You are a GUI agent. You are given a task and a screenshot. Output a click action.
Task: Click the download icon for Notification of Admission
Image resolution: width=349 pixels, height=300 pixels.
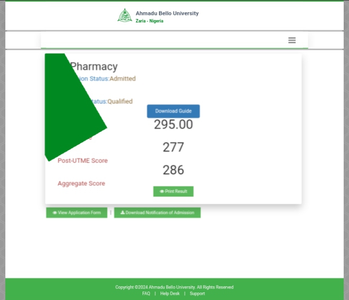click(x=122, y=213)
